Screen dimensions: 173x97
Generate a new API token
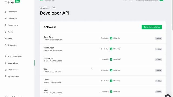click(x=152, y=27)
